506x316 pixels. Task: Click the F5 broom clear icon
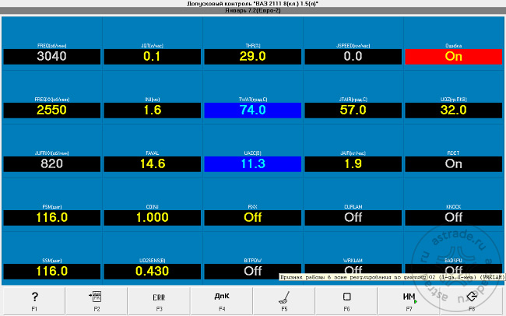[284, 301]
